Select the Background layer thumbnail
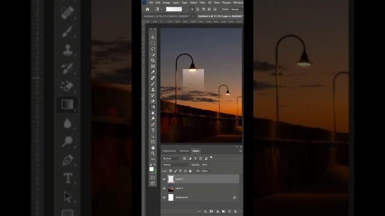The image size is (385, 216). click(x=171, y=197)
